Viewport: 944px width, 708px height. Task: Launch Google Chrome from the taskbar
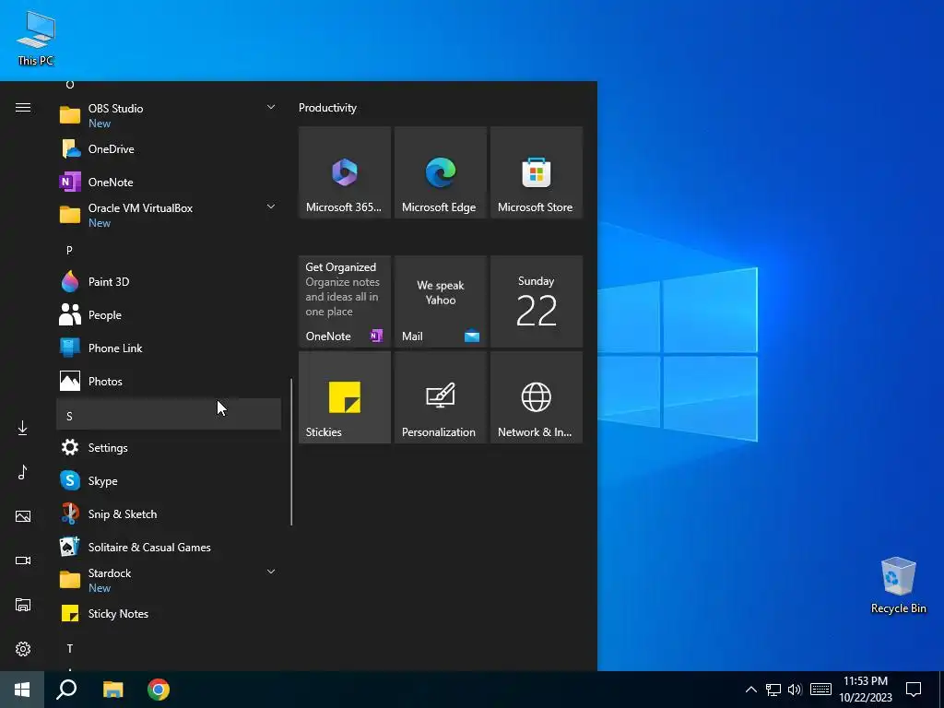click(x=159, y=690)
